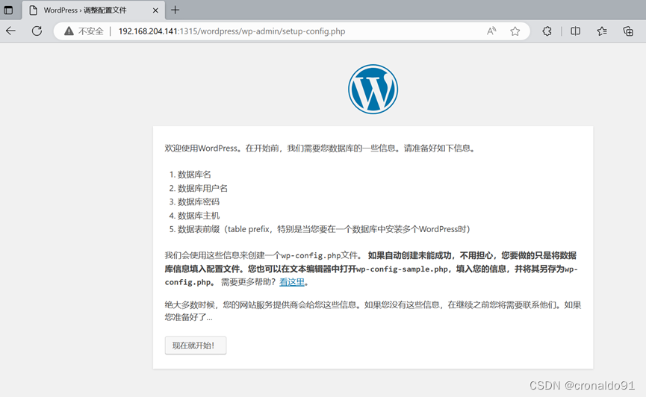Image resolution: width=646 pixels, height=397 pixels.
Task: Open the browser extensions icon
Action: [547, 31]
